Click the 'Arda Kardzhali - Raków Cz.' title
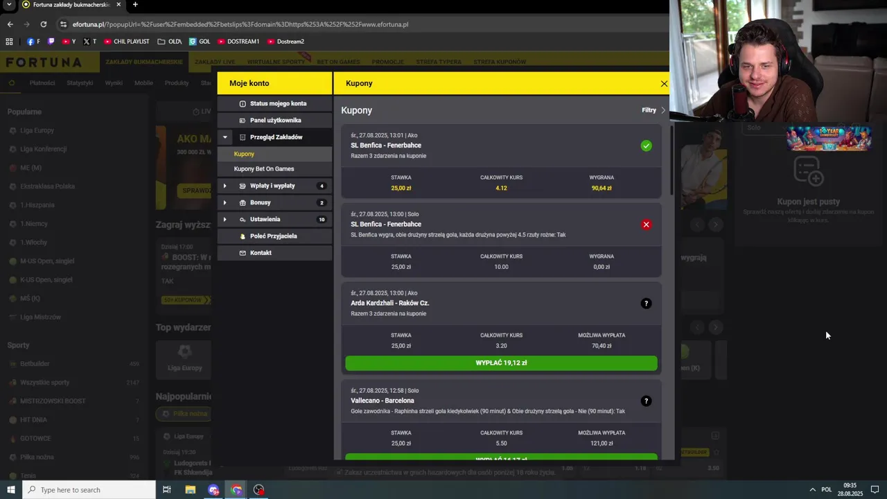Image resolution: width=887 pixels, height=499 pixels. pyautogui.click(x=390, y=303)
